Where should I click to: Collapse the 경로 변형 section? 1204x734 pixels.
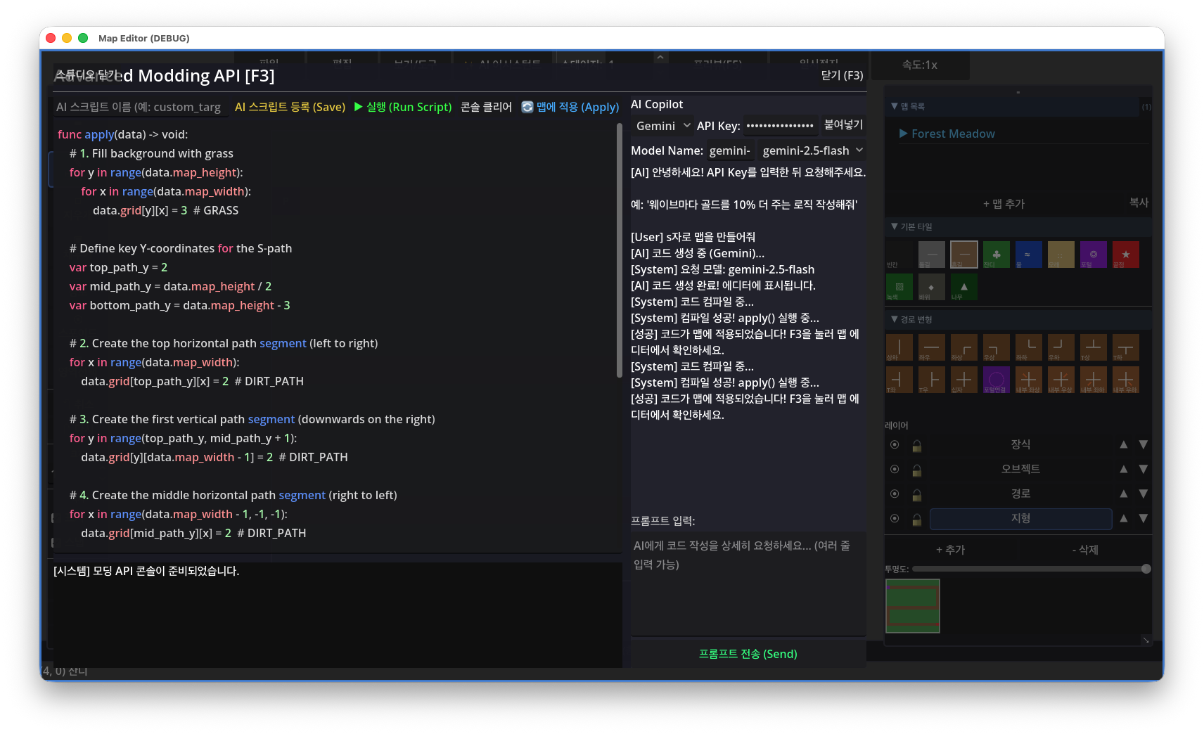911,319
